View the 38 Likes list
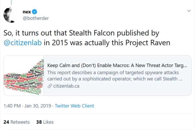Screen dimensions: 195x130 (x=45, y=122)
